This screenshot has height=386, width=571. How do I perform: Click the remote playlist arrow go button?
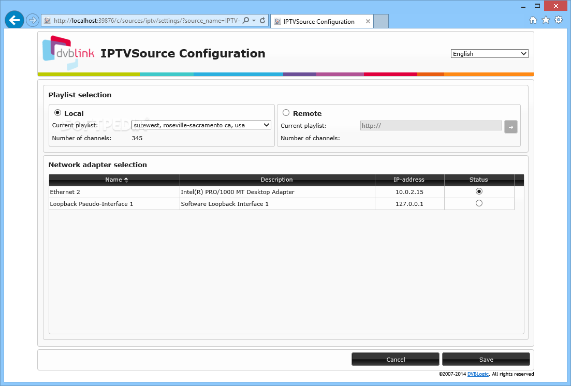pyautogui.click(x=510, y=127)
